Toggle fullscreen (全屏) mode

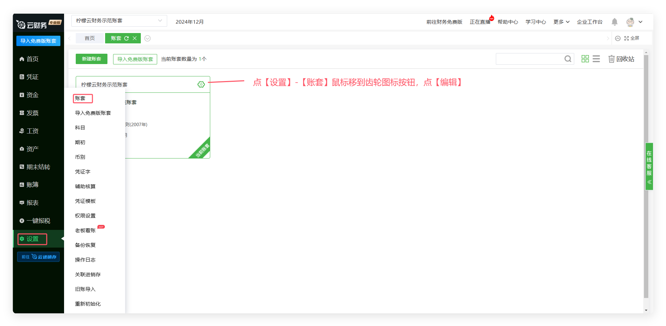pyautogui.click(x=632, y=38)
